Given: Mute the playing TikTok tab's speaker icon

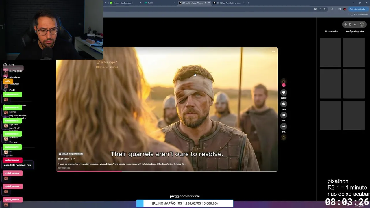Looking at the screenshot, I should click(x=206, y=3).
